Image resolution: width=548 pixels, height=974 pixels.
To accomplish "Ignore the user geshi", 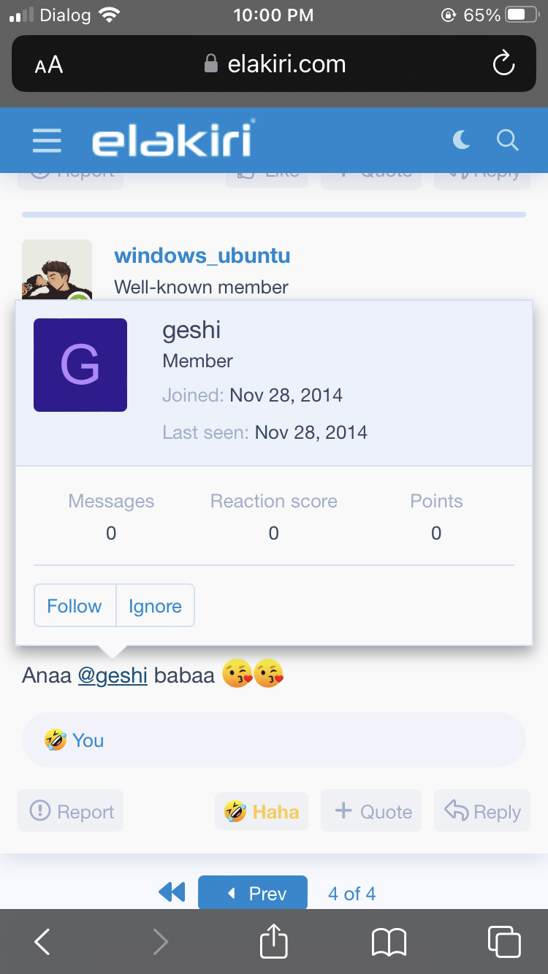I will [155, 606].
